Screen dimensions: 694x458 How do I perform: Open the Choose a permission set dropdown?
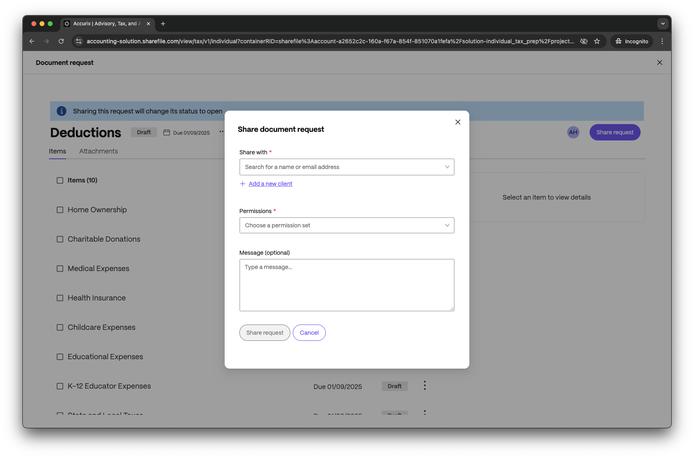pos(347,225)
